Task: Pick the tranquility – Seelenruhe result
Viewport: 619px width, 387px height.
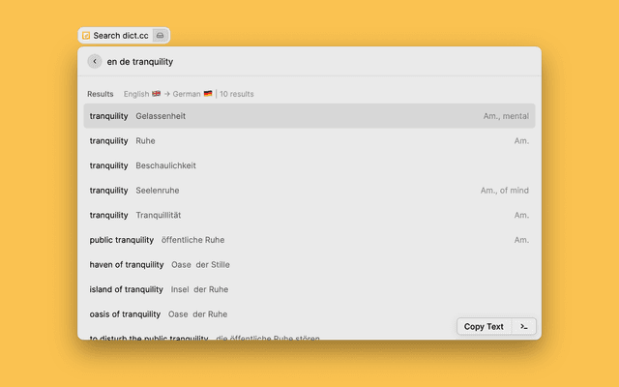Action: pos(309,191)
